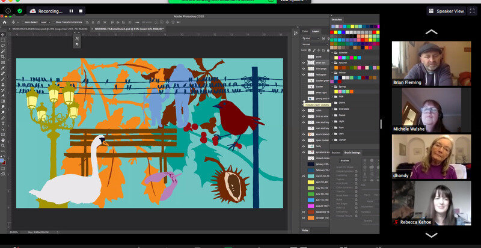Image resolution: width=481 pixels, height=248 pixels.
Task: Enable the Auto-Select checkbox
Action: point(24,22)
